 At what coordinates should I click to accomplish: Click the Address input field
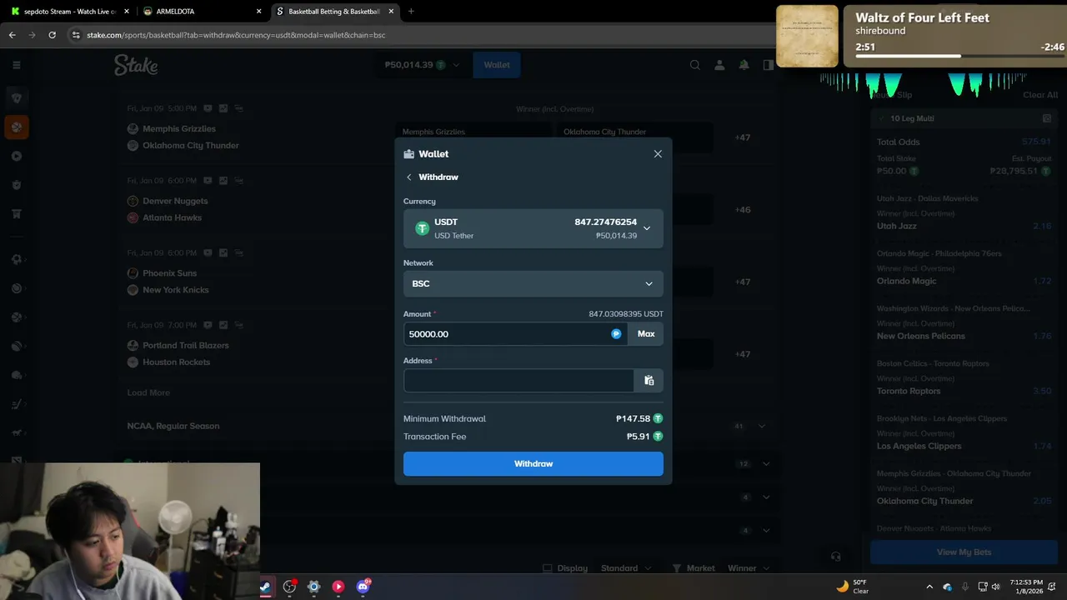coord(518,381)
